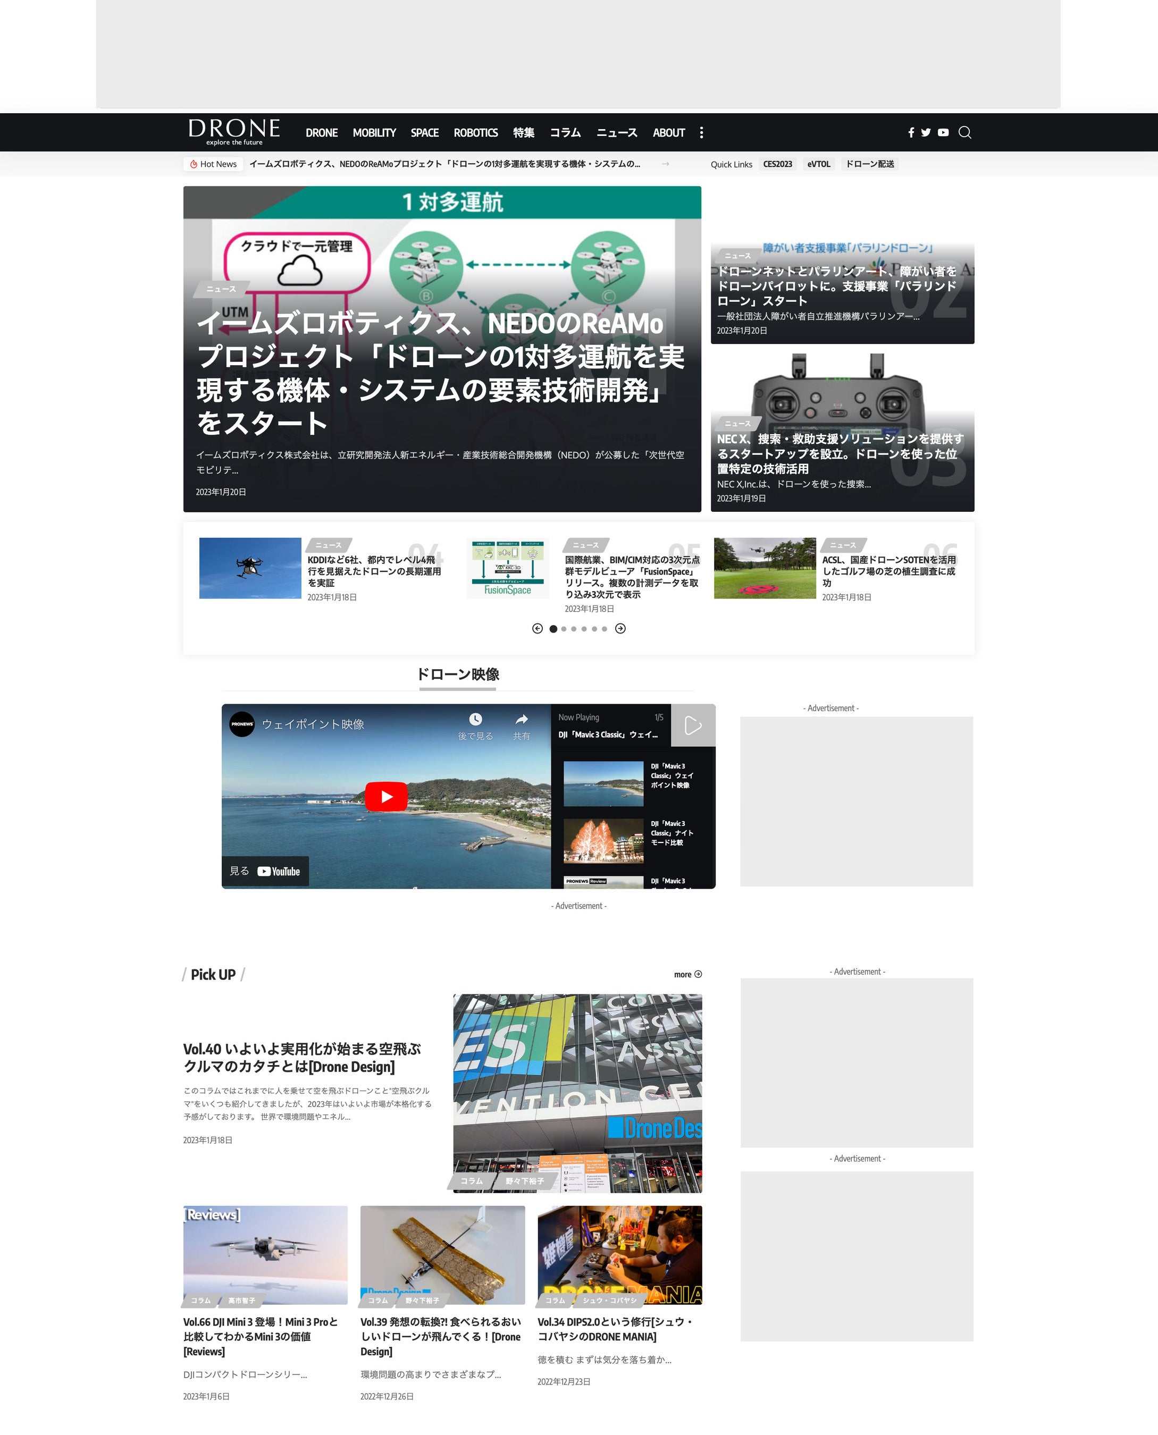Click the search magnifier icon

[964, 133]
